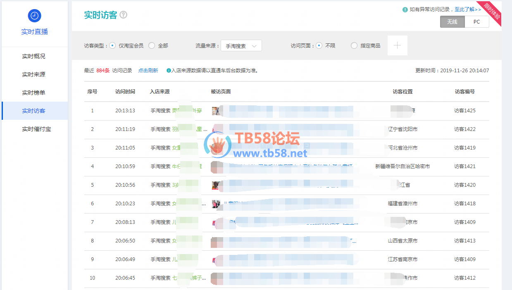Click the 点击刷新 link
Viewport: 512px width, 290px height.
click(x=148, y=71)
